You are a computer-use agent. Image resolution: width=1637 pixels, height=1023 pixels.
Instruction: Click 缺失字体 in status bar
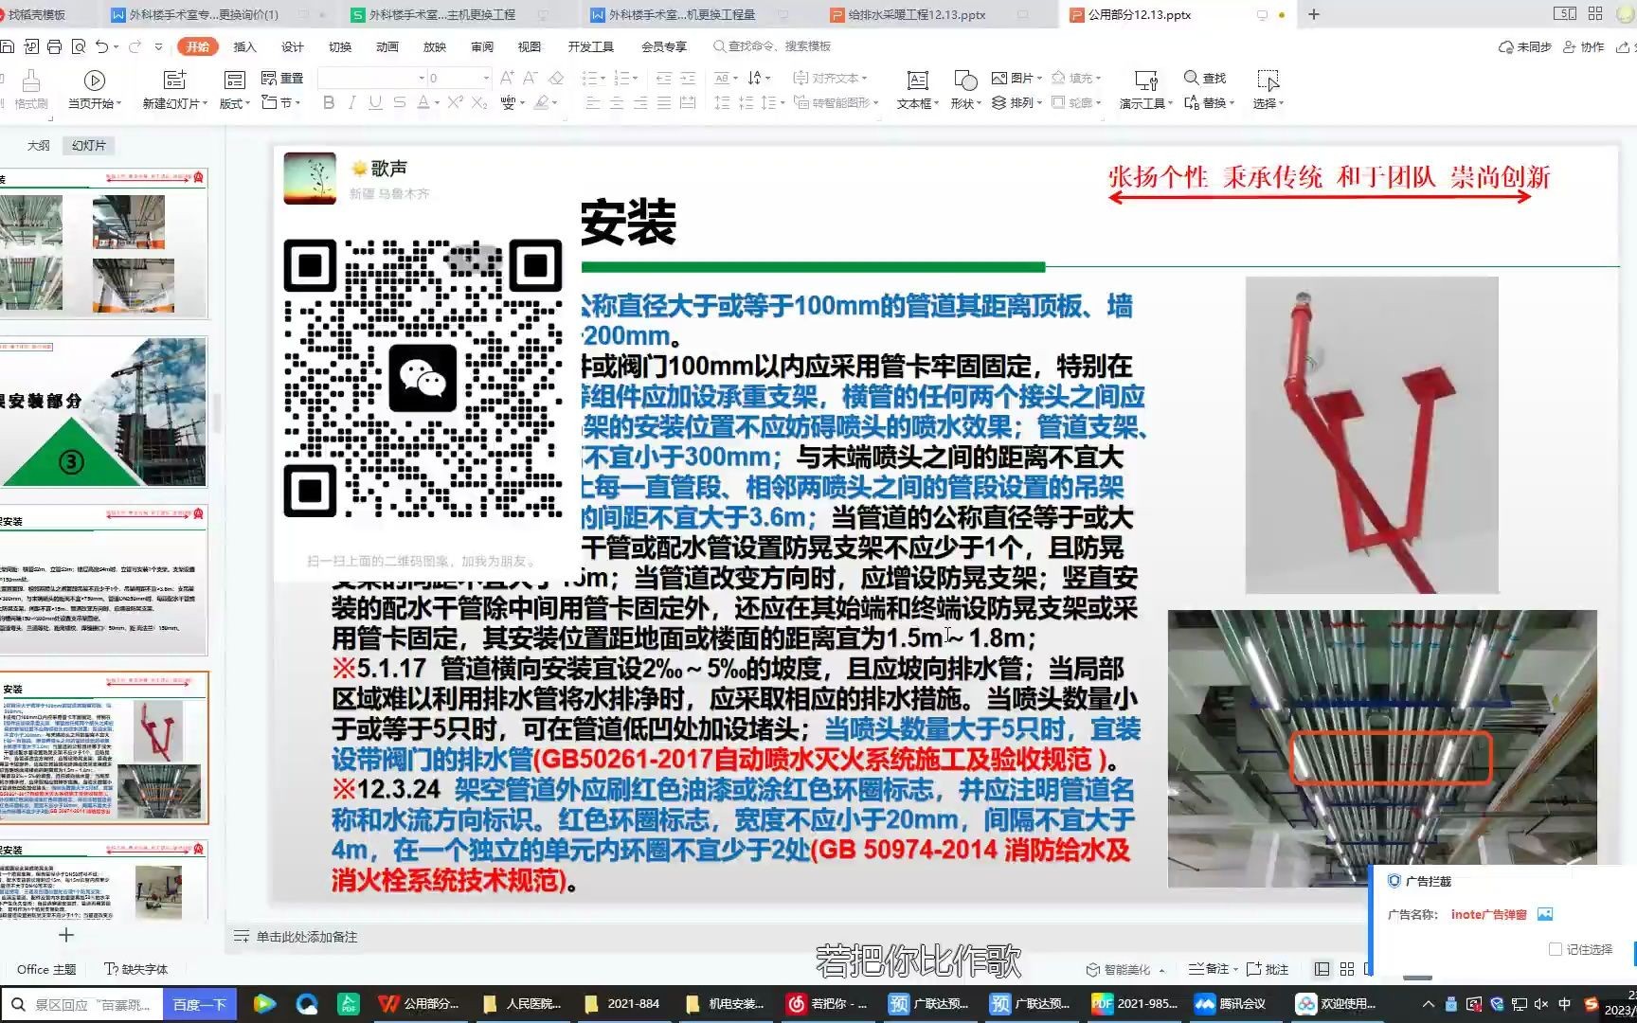pyautogui.click(x=136, y=969)
